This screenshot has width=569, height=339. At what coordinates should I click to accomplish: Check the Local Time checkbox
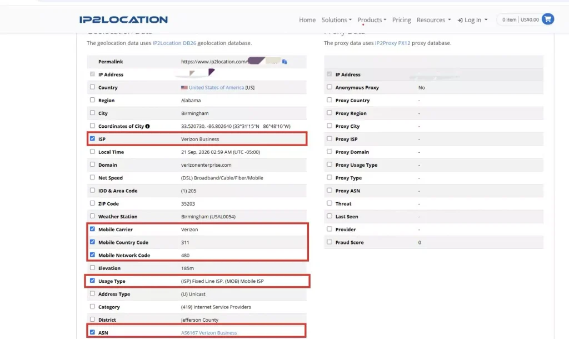tap(93, 152)
